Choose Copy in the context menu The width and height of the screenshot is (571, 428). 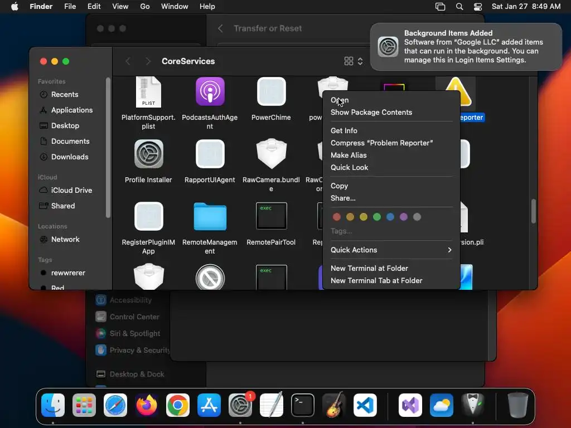(391, 186)
